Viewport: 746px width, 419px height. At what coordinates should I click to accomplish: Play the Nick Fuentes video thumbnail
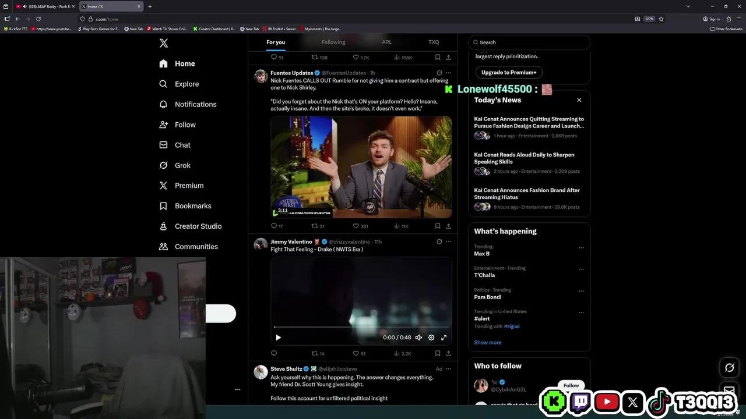(x=361, y=167)
